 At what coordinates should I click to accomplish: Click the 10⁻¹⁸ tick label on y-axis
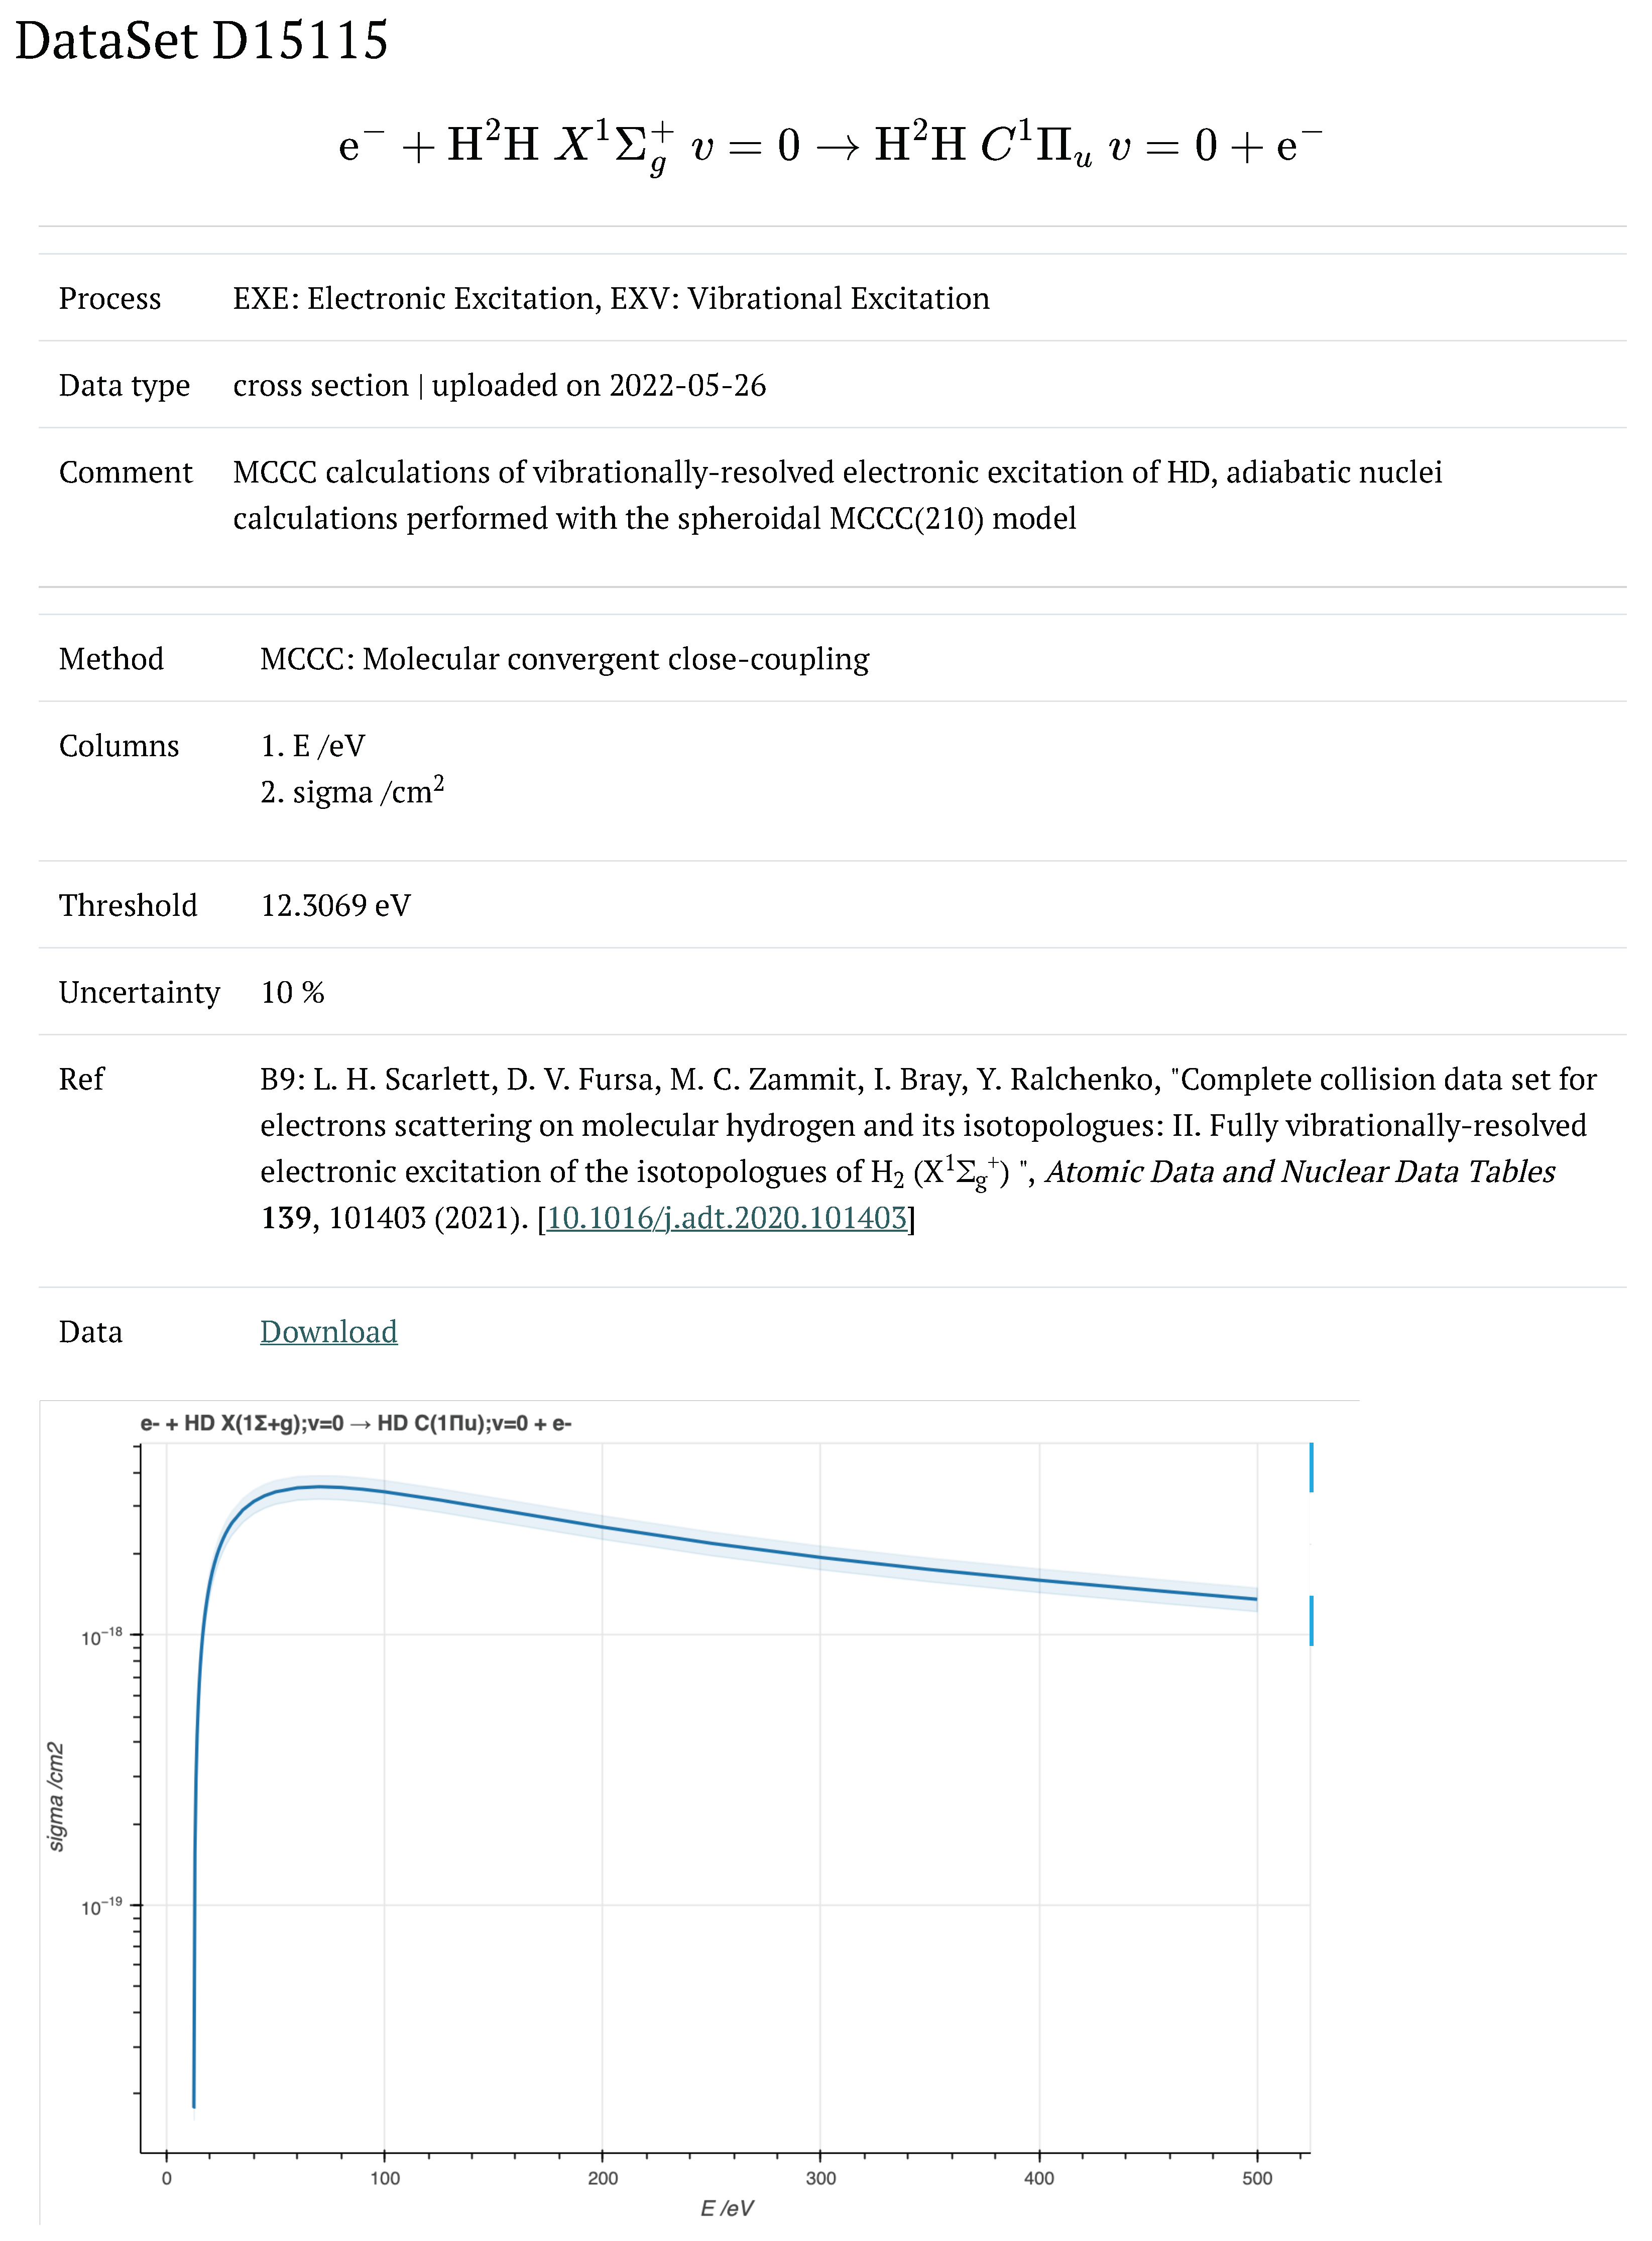point(102,1637)
